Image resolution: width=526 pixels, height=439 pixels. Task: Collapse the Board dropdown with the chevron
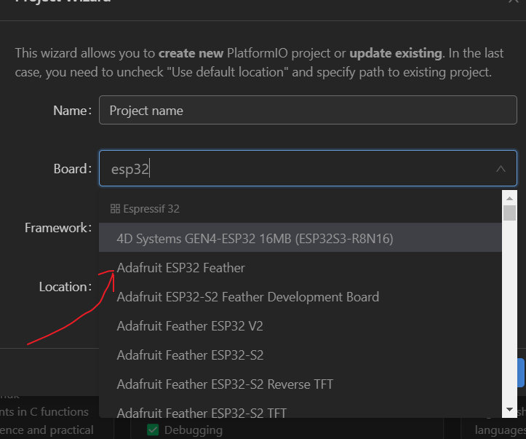coord(501,169)
